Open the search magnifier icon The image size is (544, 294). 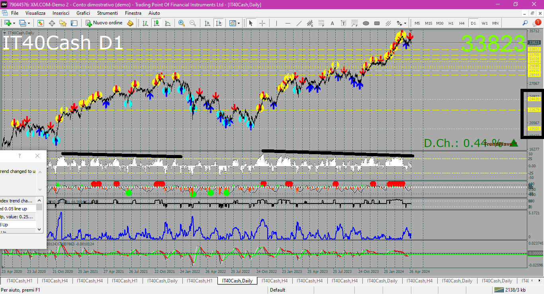pos(525,23)
